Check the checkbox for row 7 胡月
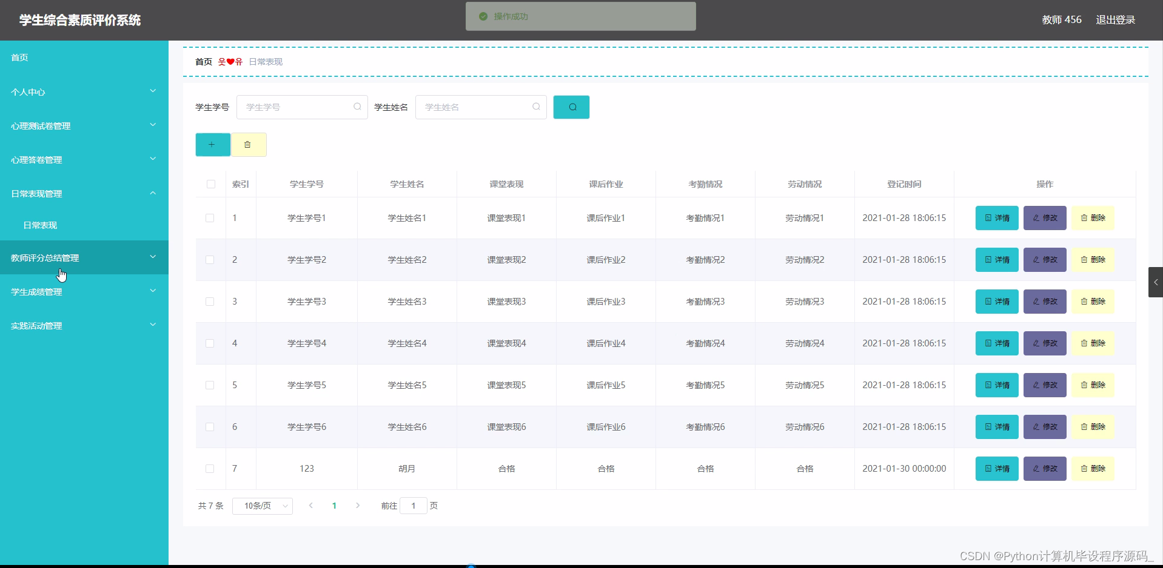 click(210, 469)
